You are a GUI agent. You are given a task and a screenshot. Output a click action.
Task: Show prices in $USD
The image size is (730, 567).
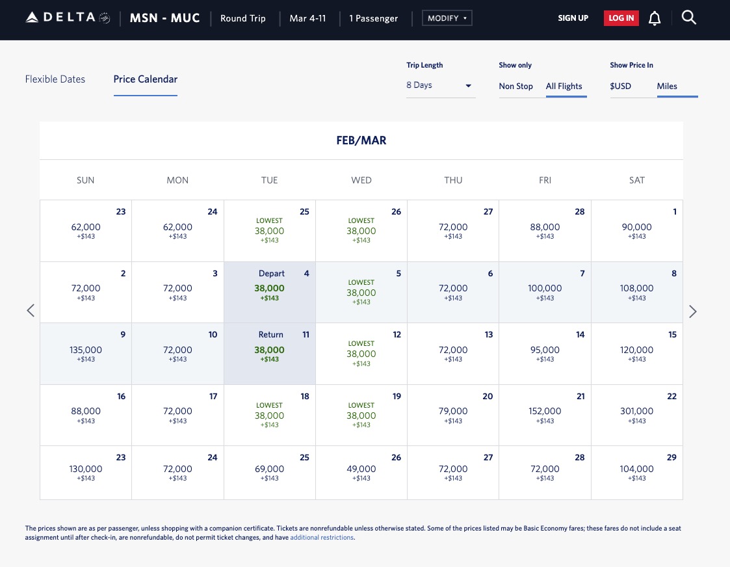[x=620, y=86]
